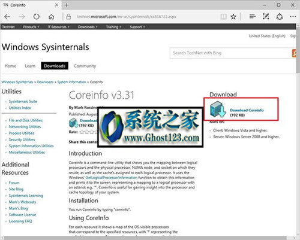The image size is (300, 240).
Task: Open Sysinternals Suite link
Action: (23, 101)
